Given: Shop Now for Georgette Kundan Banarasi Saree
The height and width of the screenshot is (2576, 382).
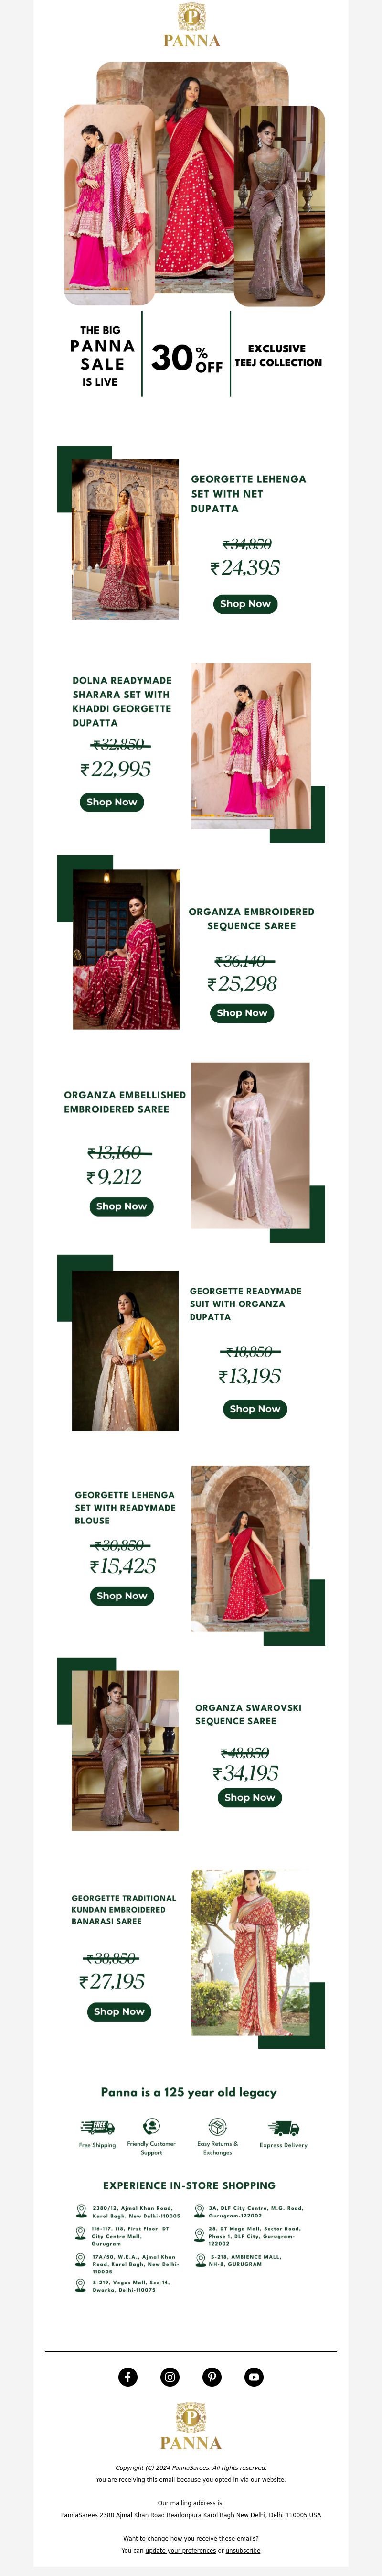Looking at the screenshot, I should coord(119,2011).
